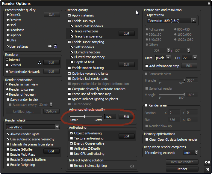Click Edit for Advanced effects quality
The height and width of the screenshot is (174, 212).
coord(126,117)
